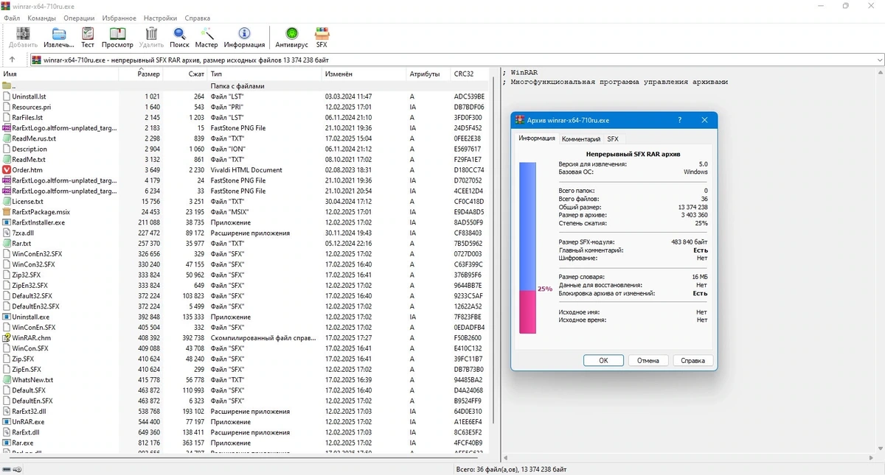The image size is (885, 475).
Task: Select the Информация tab in dialog
Action: (537, 138)
